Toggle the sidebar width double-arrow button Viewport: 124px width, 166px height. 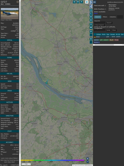(94, 2)
